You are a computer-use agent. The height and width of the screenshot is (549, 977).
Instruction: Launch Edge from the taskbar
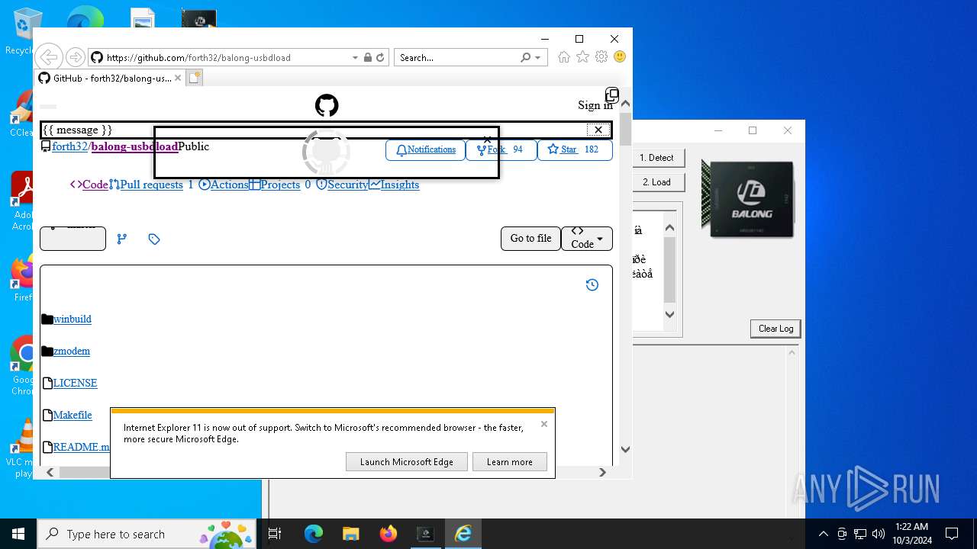(314, 534)
